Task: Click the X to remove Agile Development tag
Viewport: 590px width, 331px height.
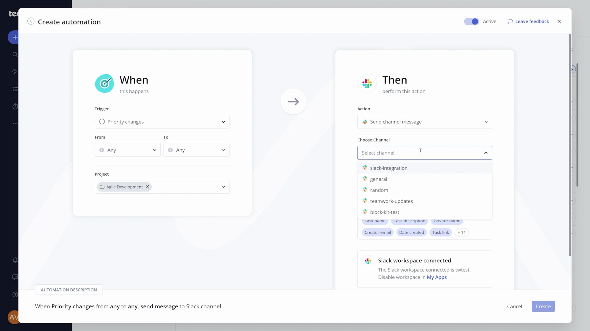Action: tap(147, 187)
